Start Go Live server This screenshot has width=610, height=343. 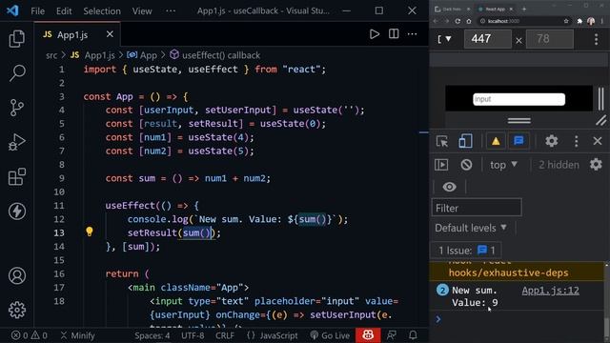coord(330,335)
